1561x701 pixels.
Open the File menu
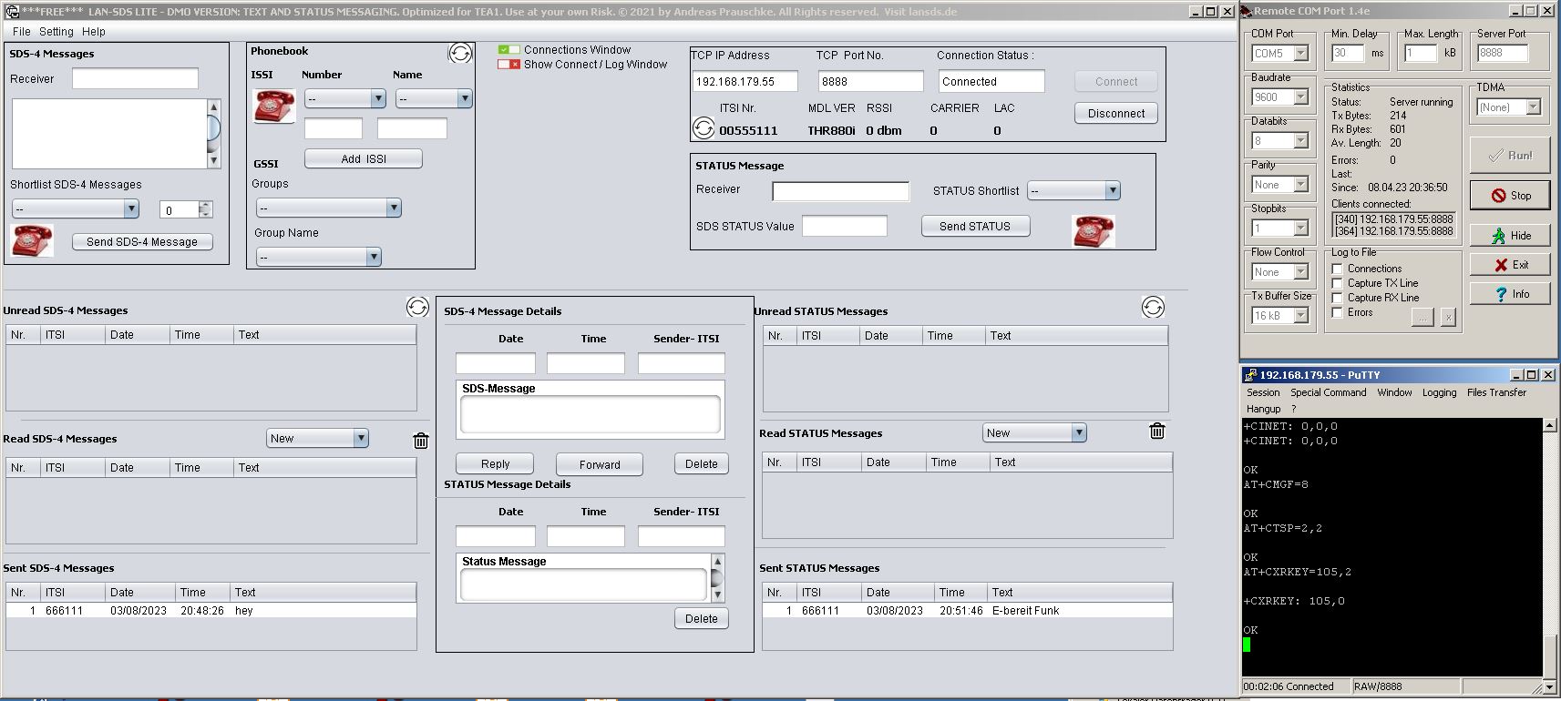pos(21,31)
